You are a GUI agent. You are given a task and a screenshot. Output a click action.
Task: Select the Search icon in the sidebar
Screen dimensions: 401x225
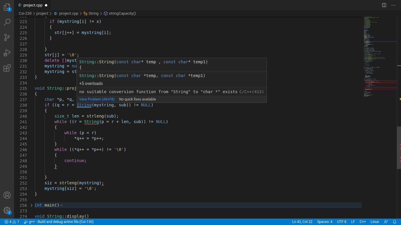7,22
